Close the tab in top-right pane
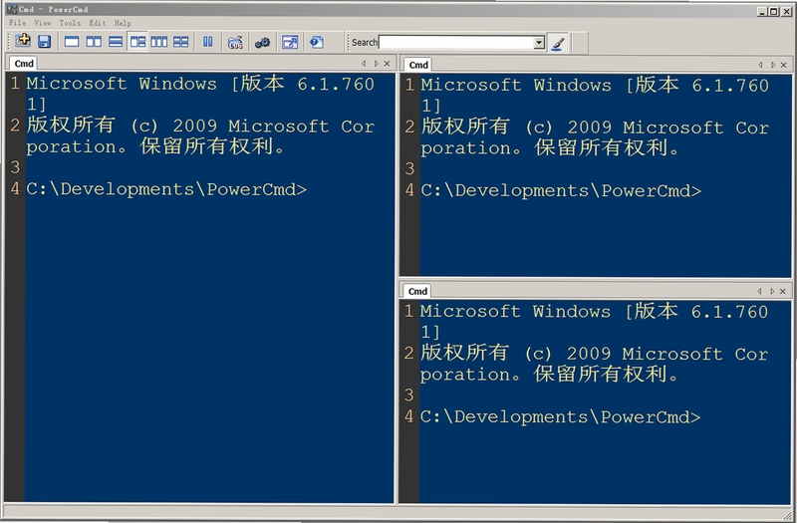Viewport: 797px width, 523px height. 784,65
